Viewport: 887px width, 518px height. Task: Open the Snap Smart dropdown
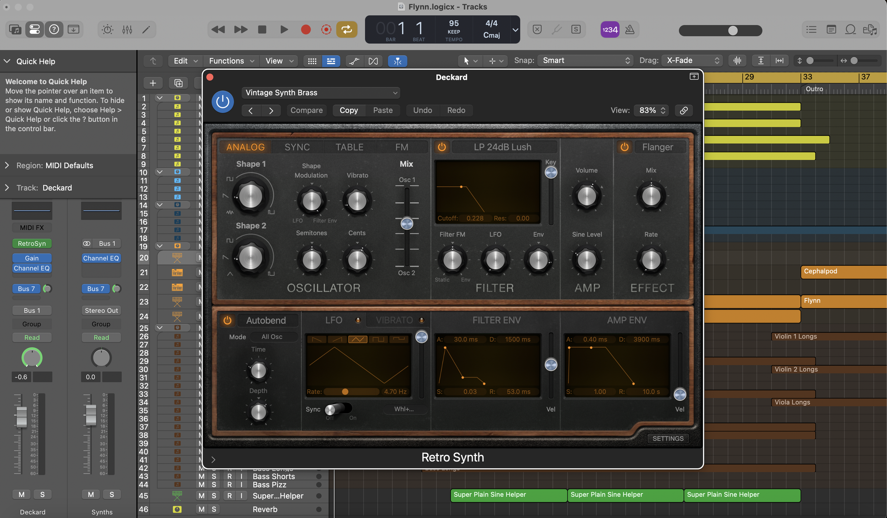(585, 61)
